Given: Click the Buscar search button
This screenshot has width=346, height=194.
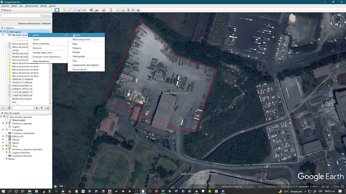Looking at the screenshot, I should pos(46,16).
